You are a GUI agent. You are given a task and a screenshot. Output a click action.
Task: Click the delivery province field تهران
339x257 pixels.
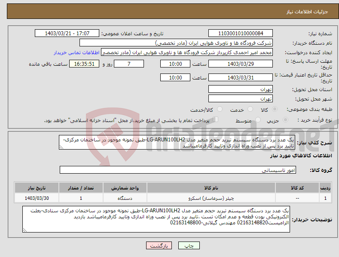pos(241,89)
